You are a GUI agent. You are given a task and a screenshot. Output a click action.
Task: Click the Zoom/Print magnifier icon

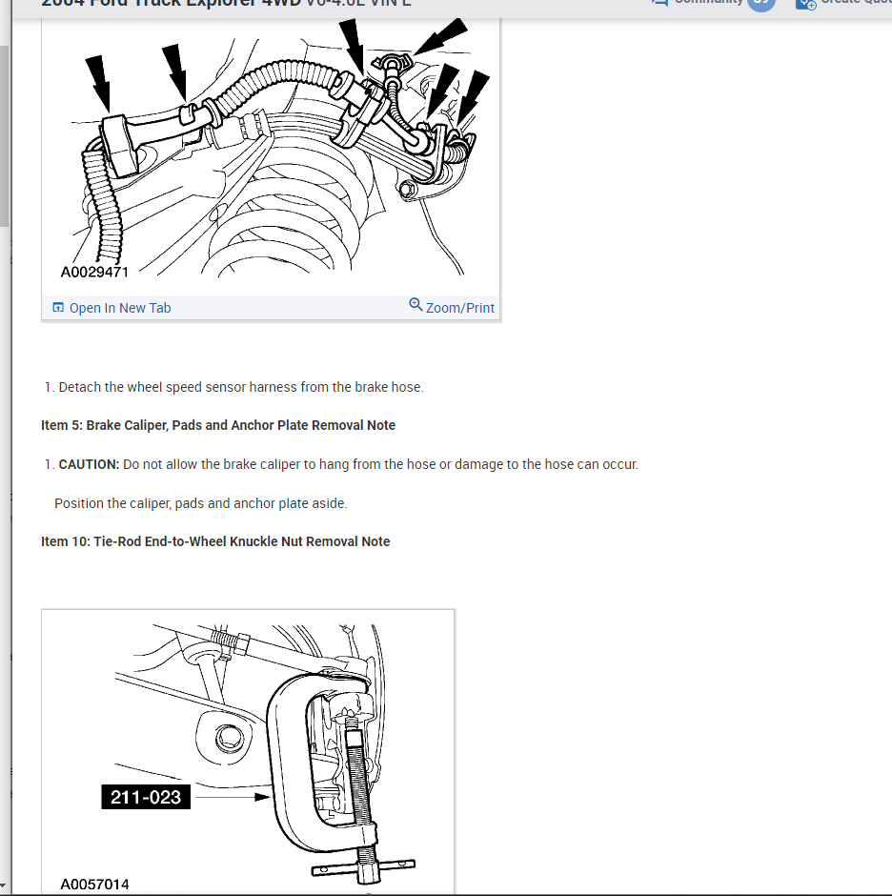pos(416,305)
